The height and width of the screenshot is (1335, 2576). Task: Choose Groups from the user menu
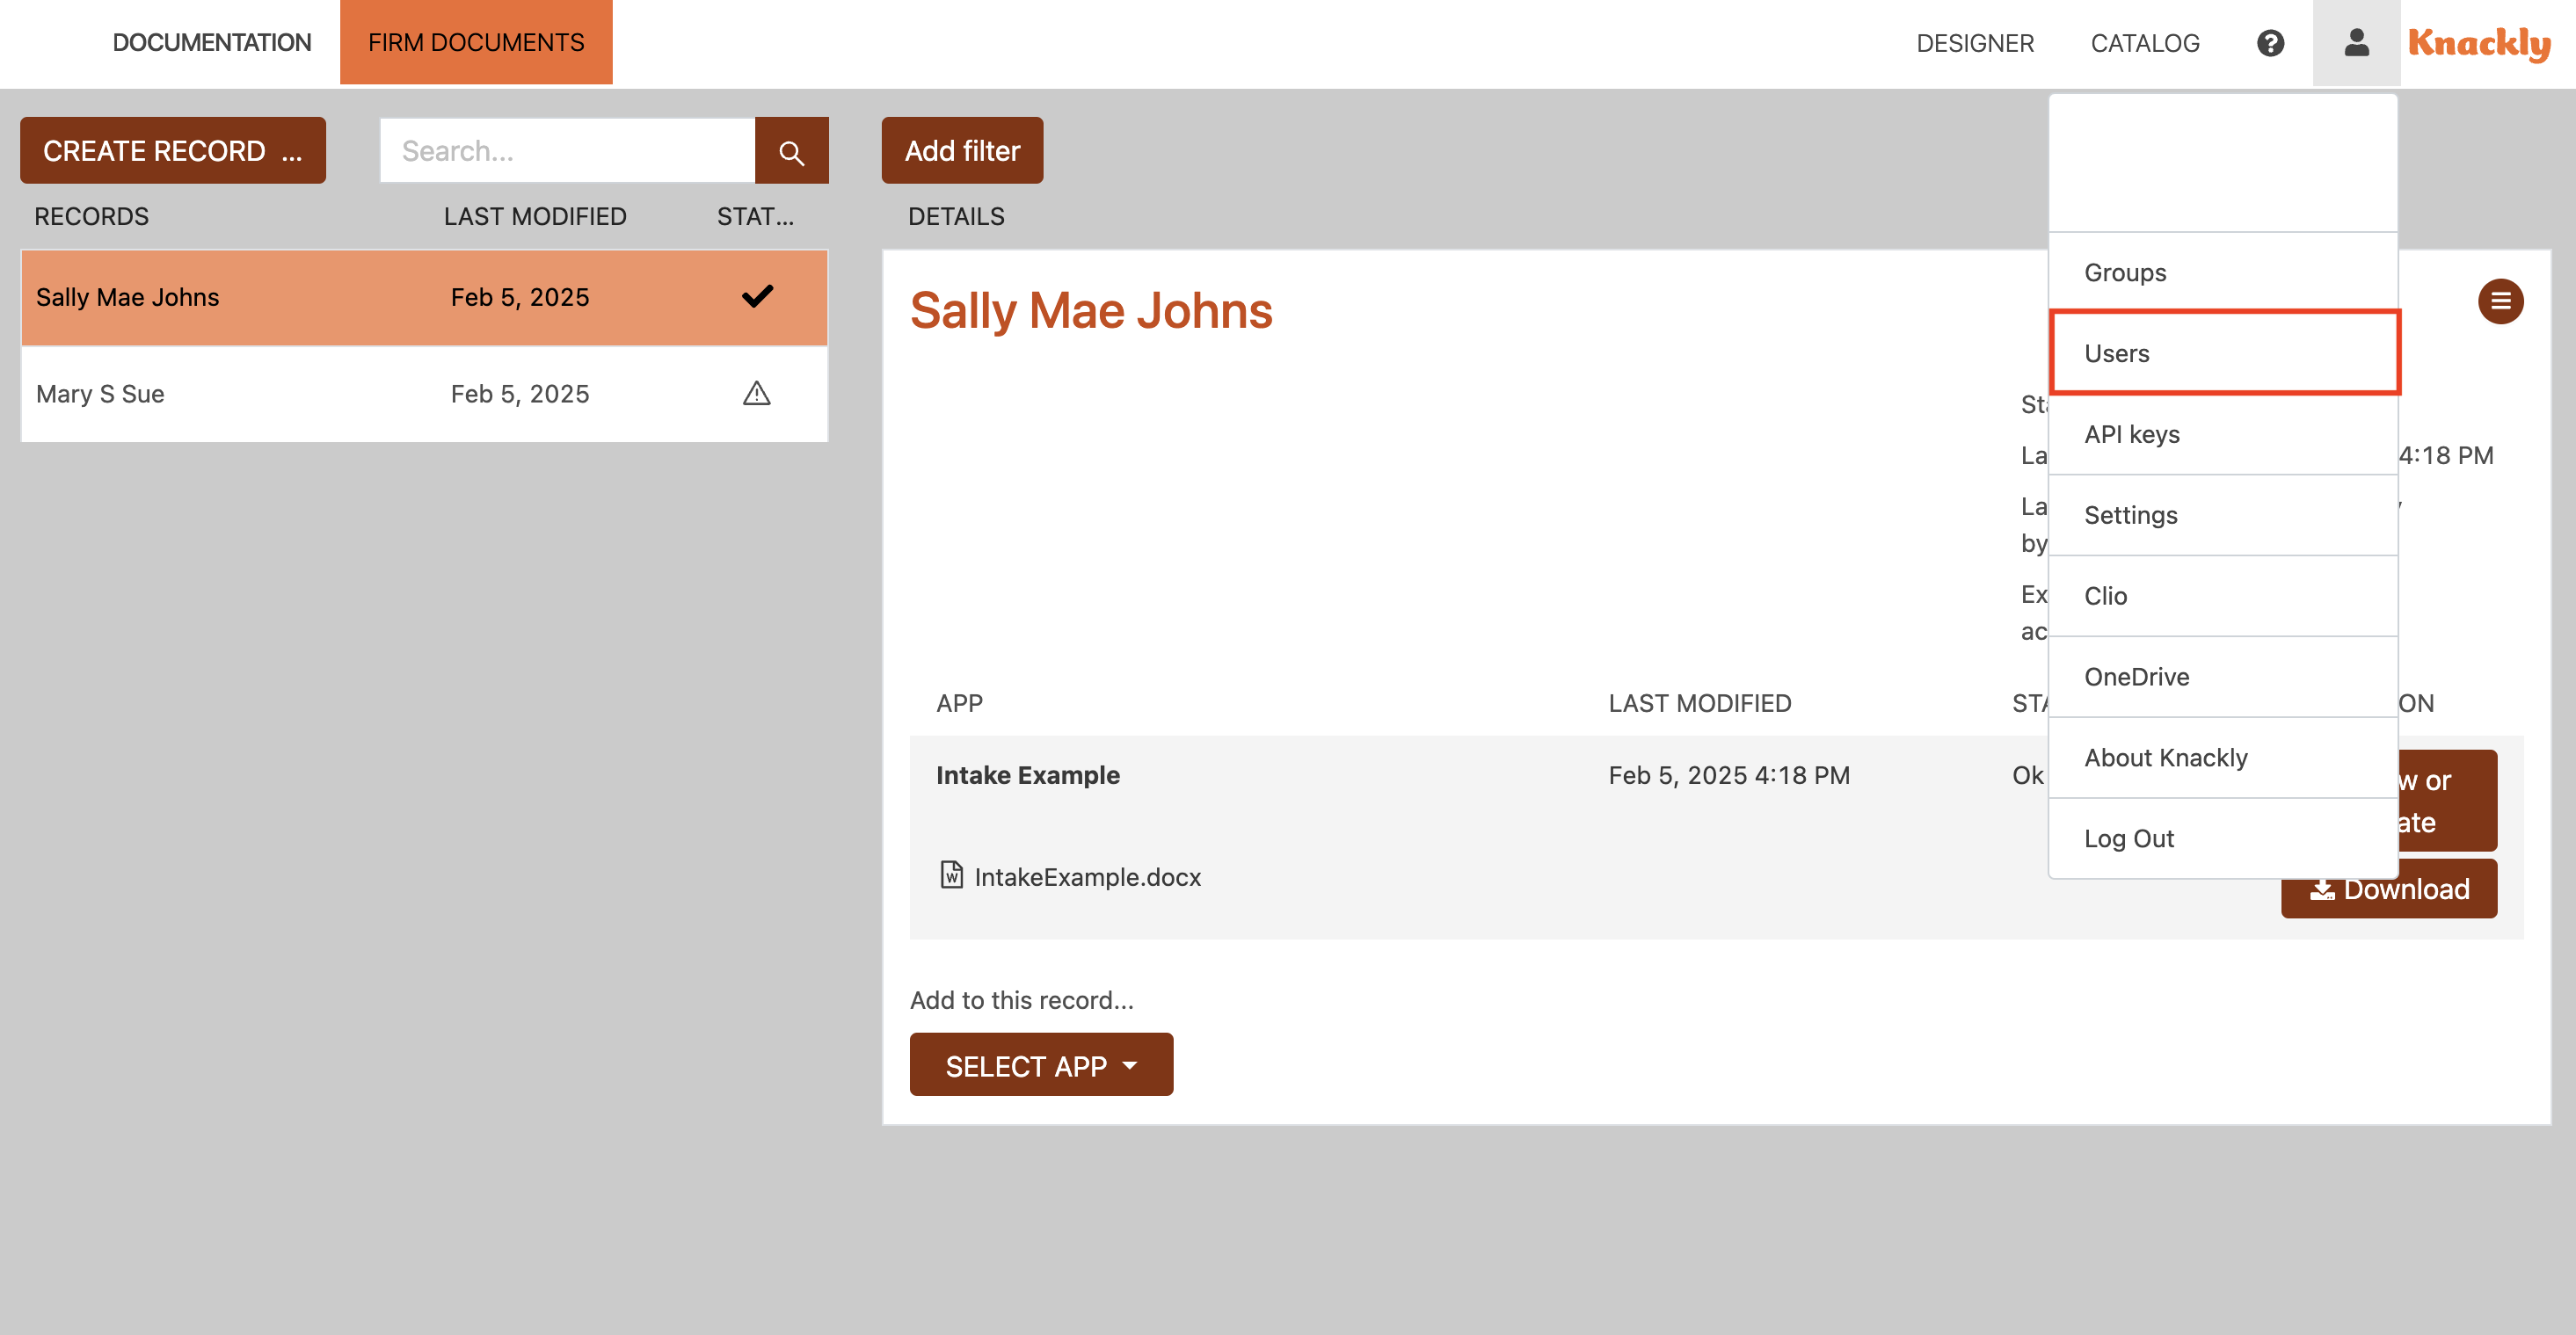tap(2223, 272)
